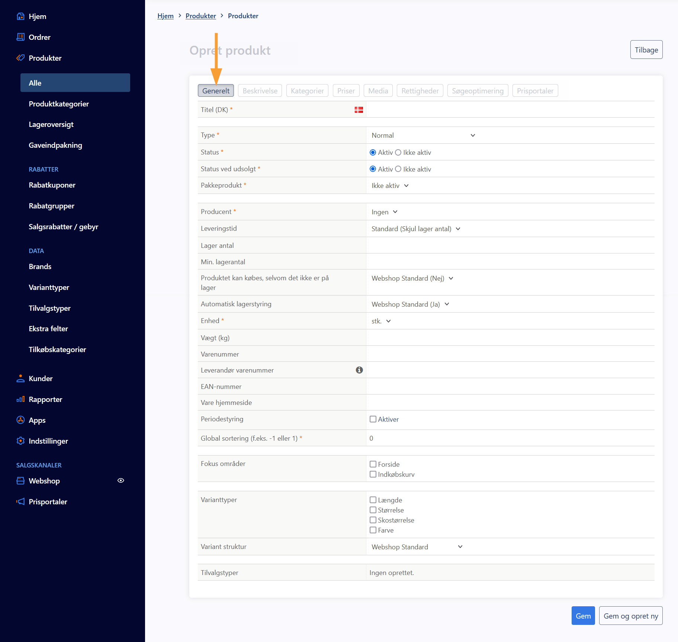The image size is (678, 642).
Task: Click the Lager antal input field
Action: point(510,246)
